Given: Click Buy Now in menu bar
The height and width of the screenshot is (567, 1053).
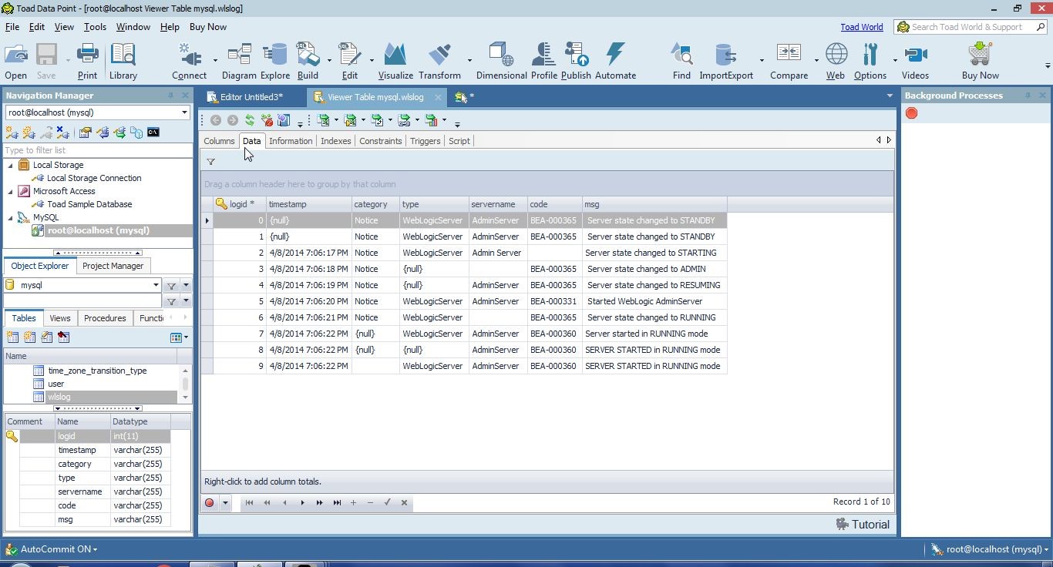Looking at the screenshot, I should [207, 27].
